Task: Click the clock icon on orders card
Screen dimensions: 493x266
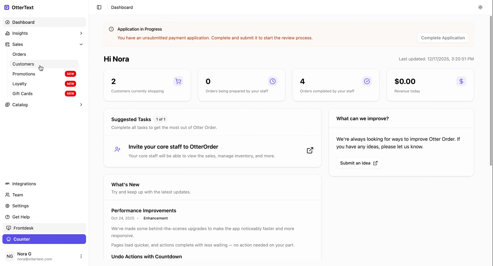Action: click(x=272, y=81)
